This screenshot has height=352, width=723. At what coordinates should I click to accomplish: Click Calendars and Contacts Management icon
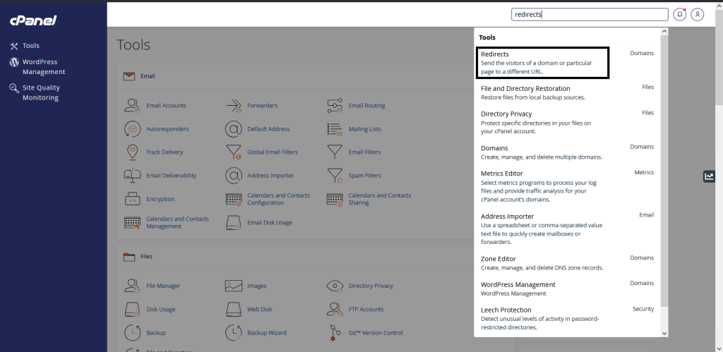[132, 222]
